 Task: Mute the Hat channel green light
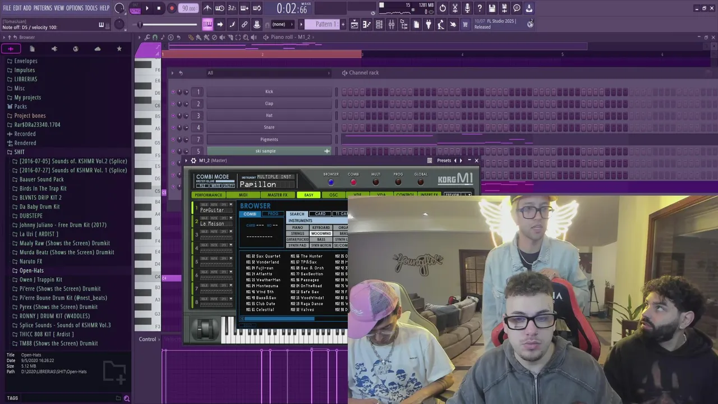pyautogui.click(x=173, y=116)
